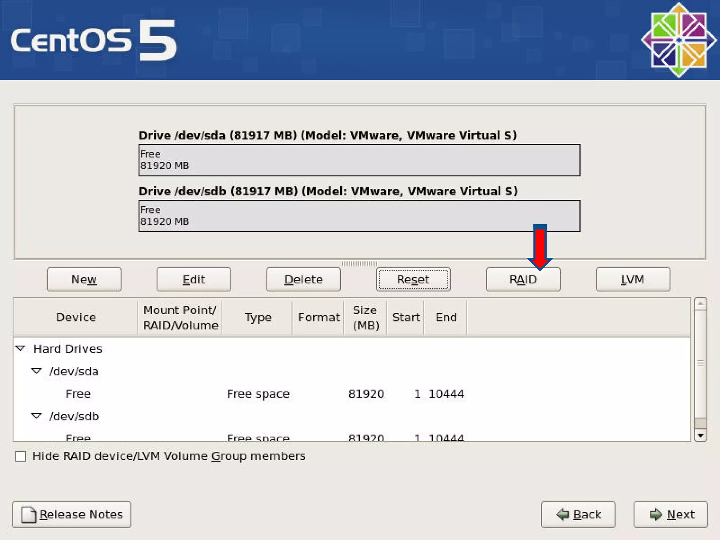Click the Delete button
The height and width of the screenshot is (540, 720).
[303, 279]
